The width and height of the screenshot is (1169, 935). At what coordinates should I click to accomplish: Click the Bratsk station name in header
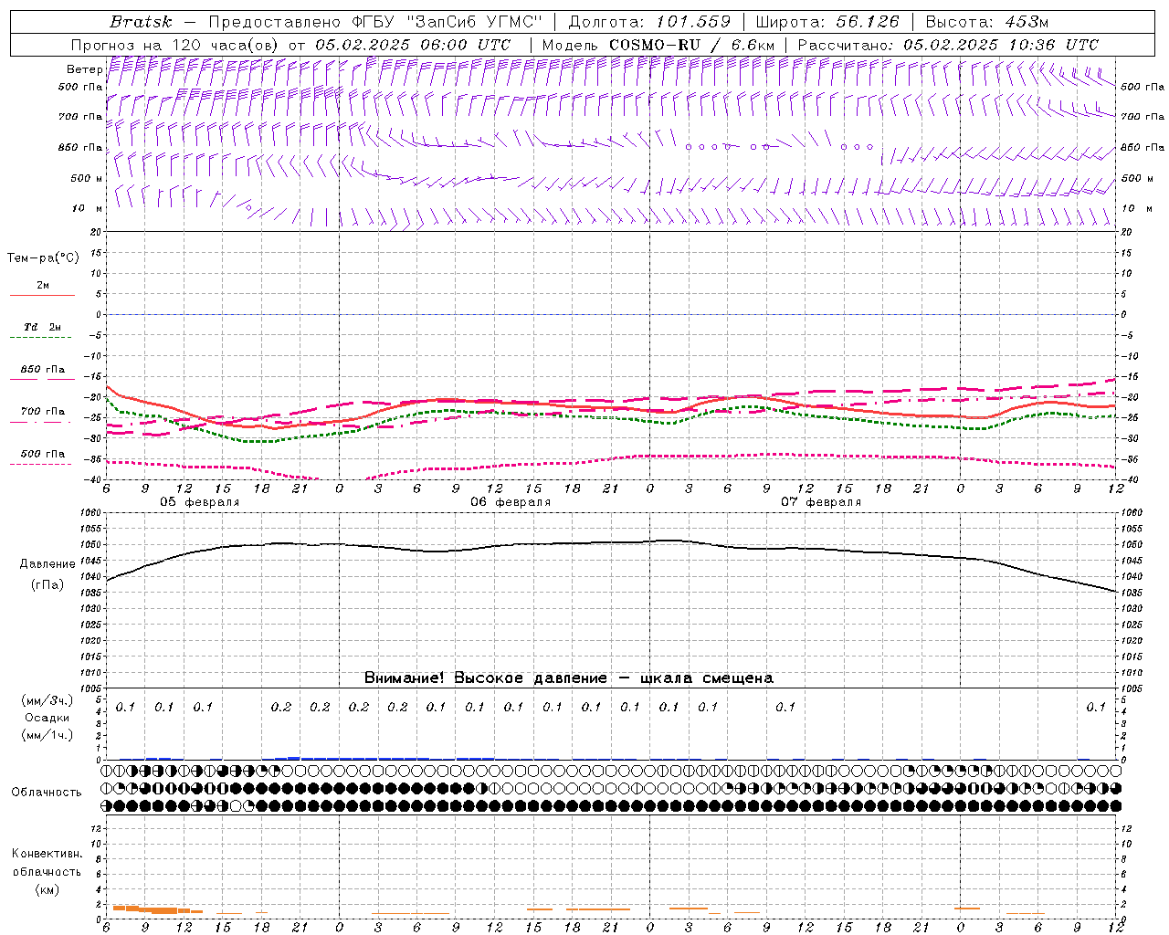point(140,21)
